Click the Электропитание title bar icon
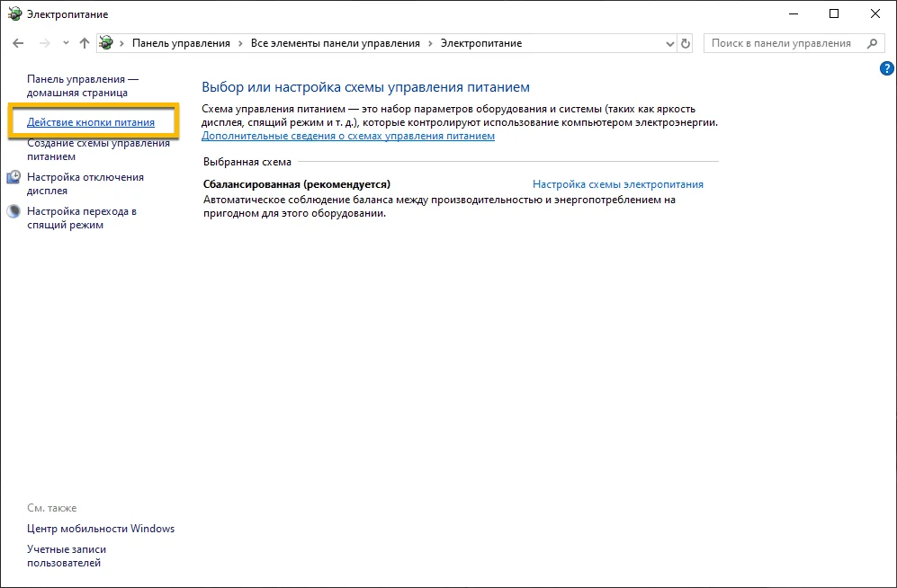The height and width of the screenshot is (588, 897). pyautogui.click(x=13, y=14)
